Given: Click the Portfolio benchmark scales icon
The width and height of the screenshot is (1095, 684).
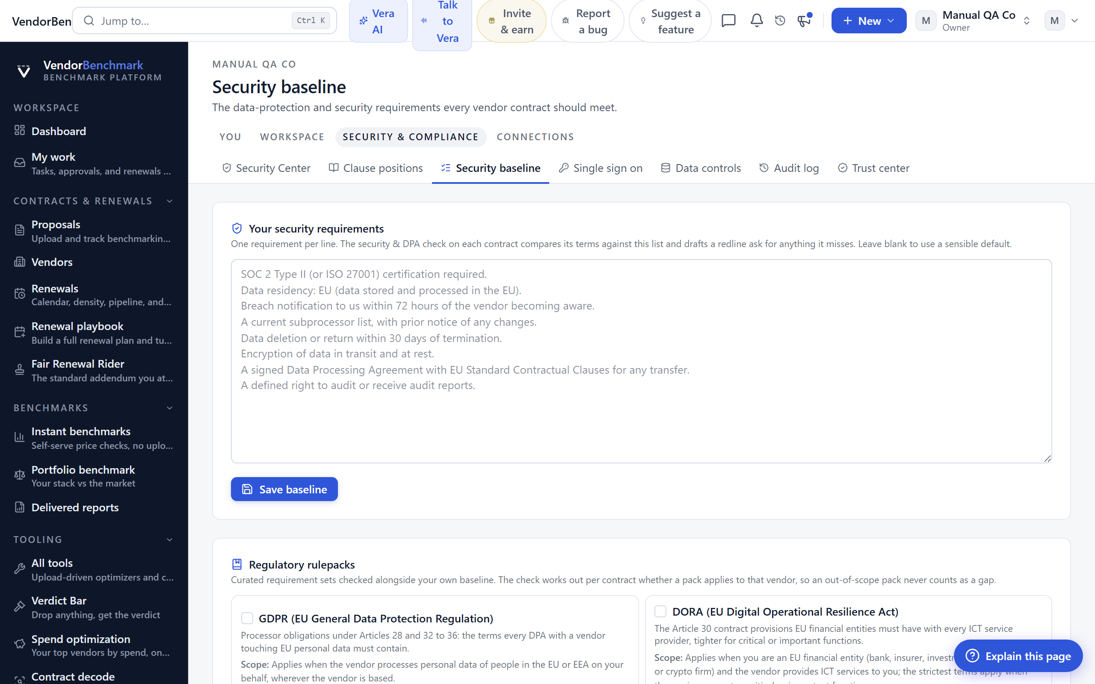Looking at the screenshot, I should pos(19,475).
